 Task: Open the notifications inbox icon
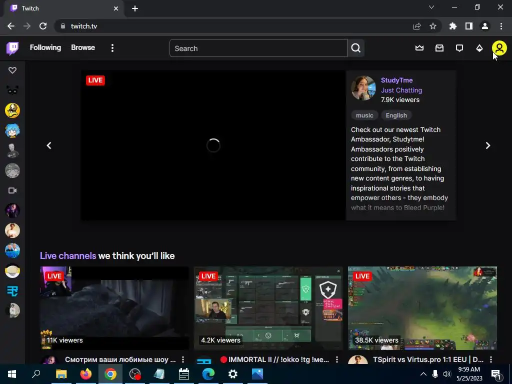pos(439,48)
